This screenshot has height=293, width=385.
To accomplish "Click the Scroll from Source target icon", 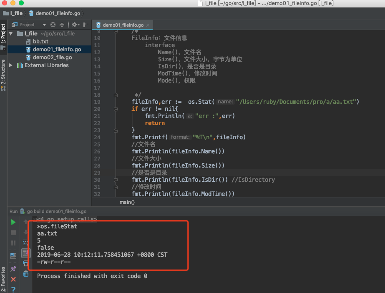I will point(53,25).
